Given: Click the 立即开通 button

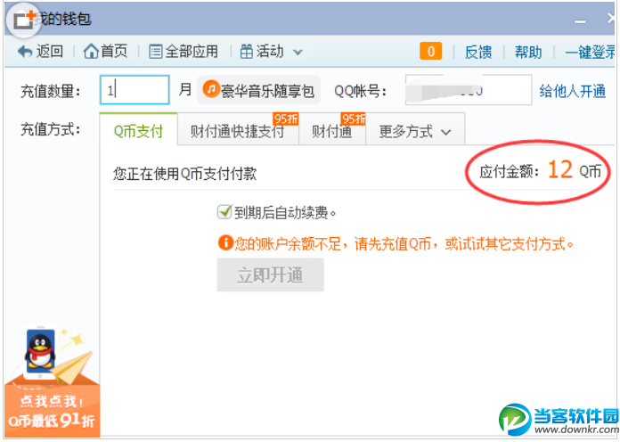Looking at the screenshot, I should [271, 275].
